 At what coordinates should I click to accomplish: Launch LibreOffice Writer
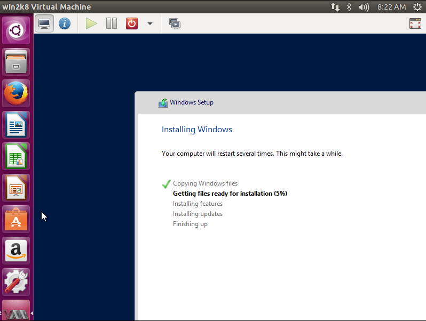(16, 125)
